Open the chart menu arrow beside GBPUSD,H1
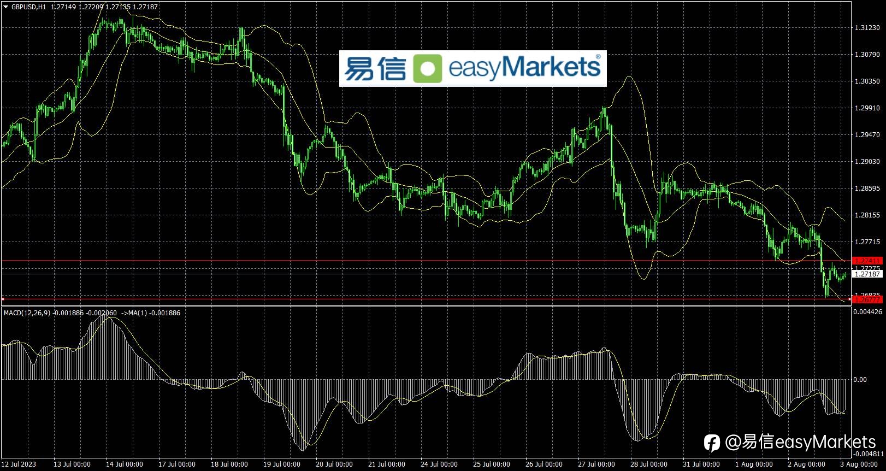This screenshot has width=886, height=471. click(6, 7)
